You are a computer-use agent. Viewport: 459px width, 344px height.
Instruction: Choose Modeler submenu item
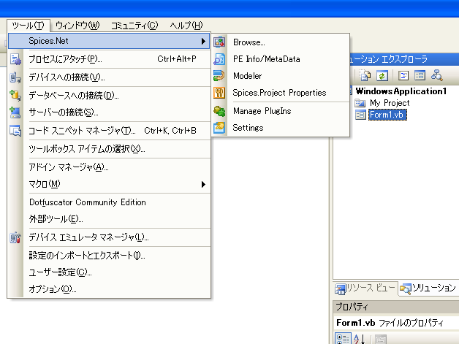tap(281, 76)
